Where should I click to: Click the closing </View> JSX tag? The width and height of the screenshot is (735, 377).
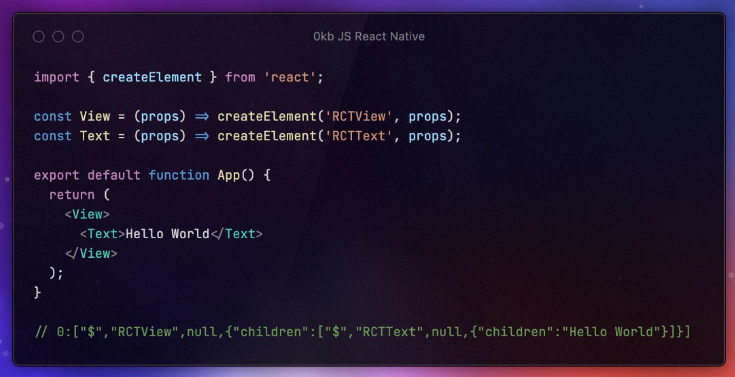click(91, 253)
